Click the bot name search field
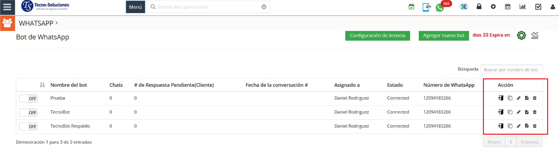 click(511, 70)
